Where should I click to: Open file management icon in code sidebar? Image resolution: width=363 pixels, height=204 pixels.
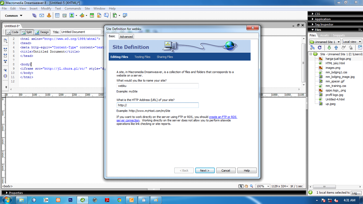[x=5, y=41]
